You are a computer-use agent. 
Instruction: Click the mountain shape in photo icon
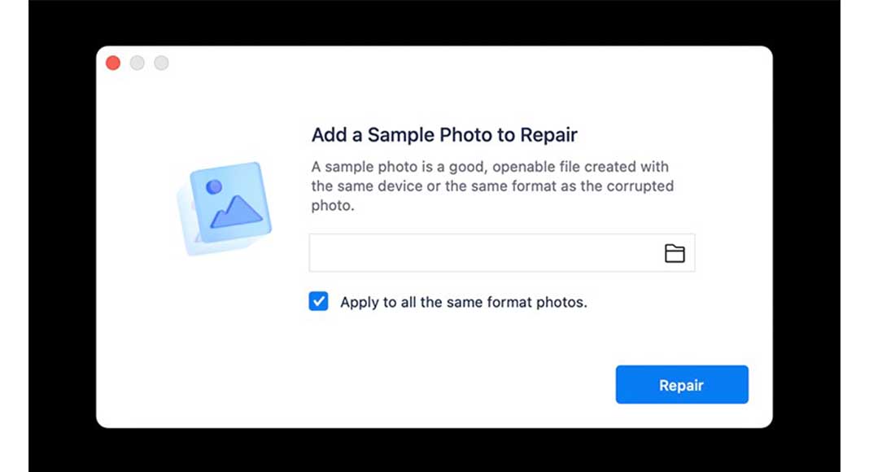click(237, 211)
